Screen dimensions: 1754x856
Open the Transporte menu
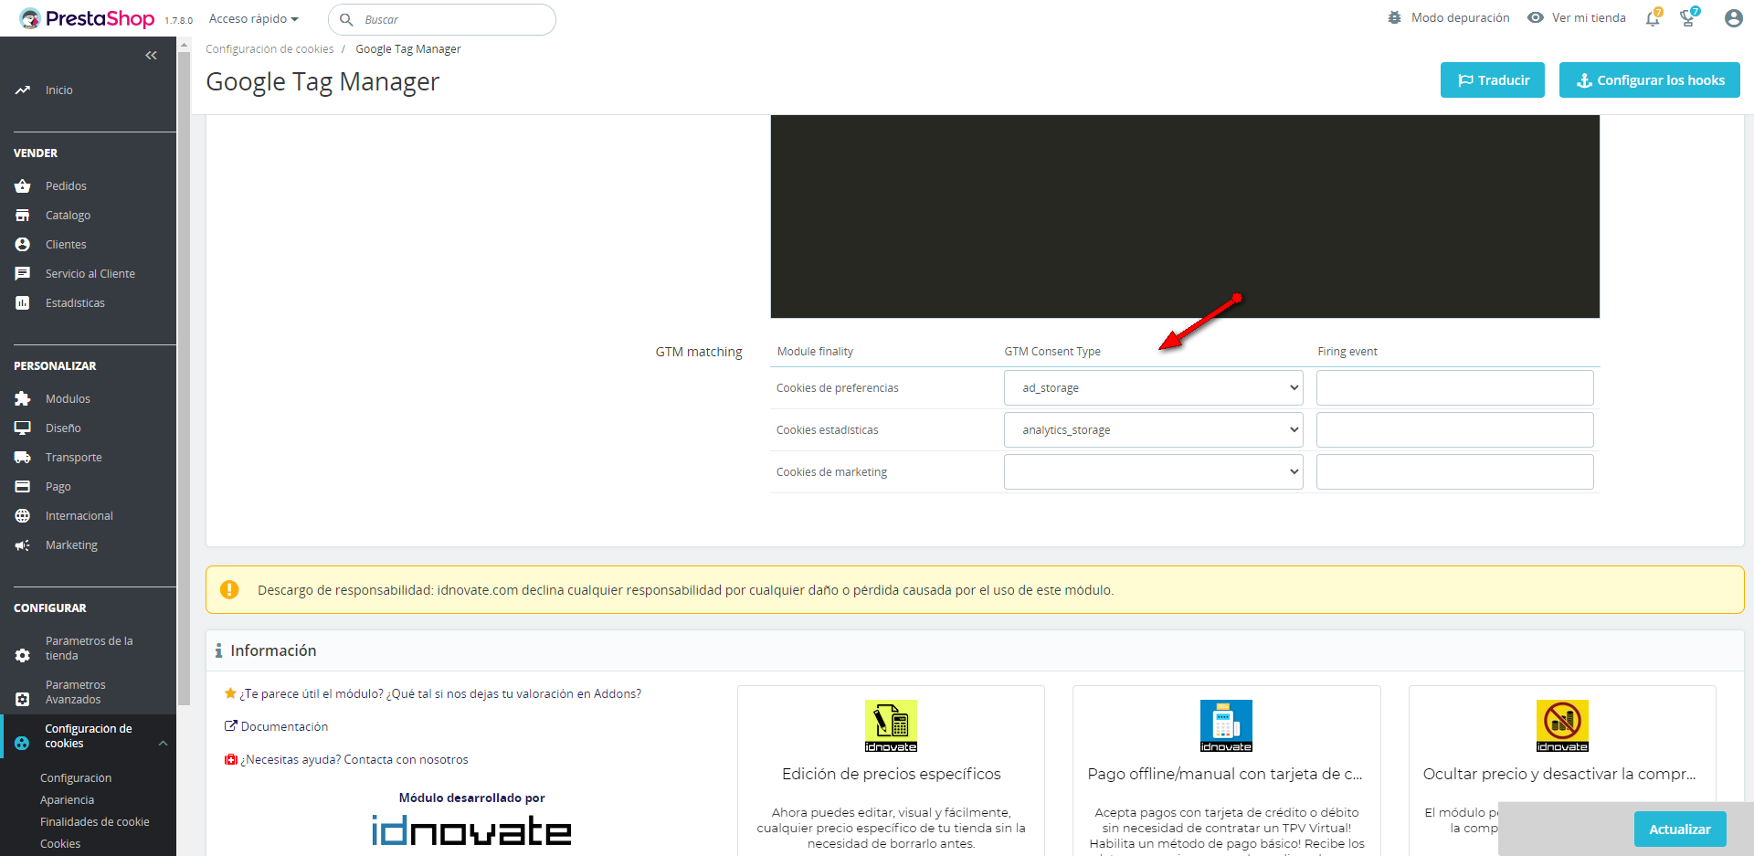click(74, 458)
